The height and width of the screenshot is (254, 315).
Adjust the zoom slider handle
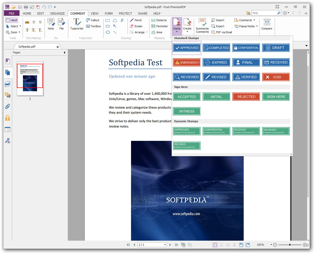[290, 245]
